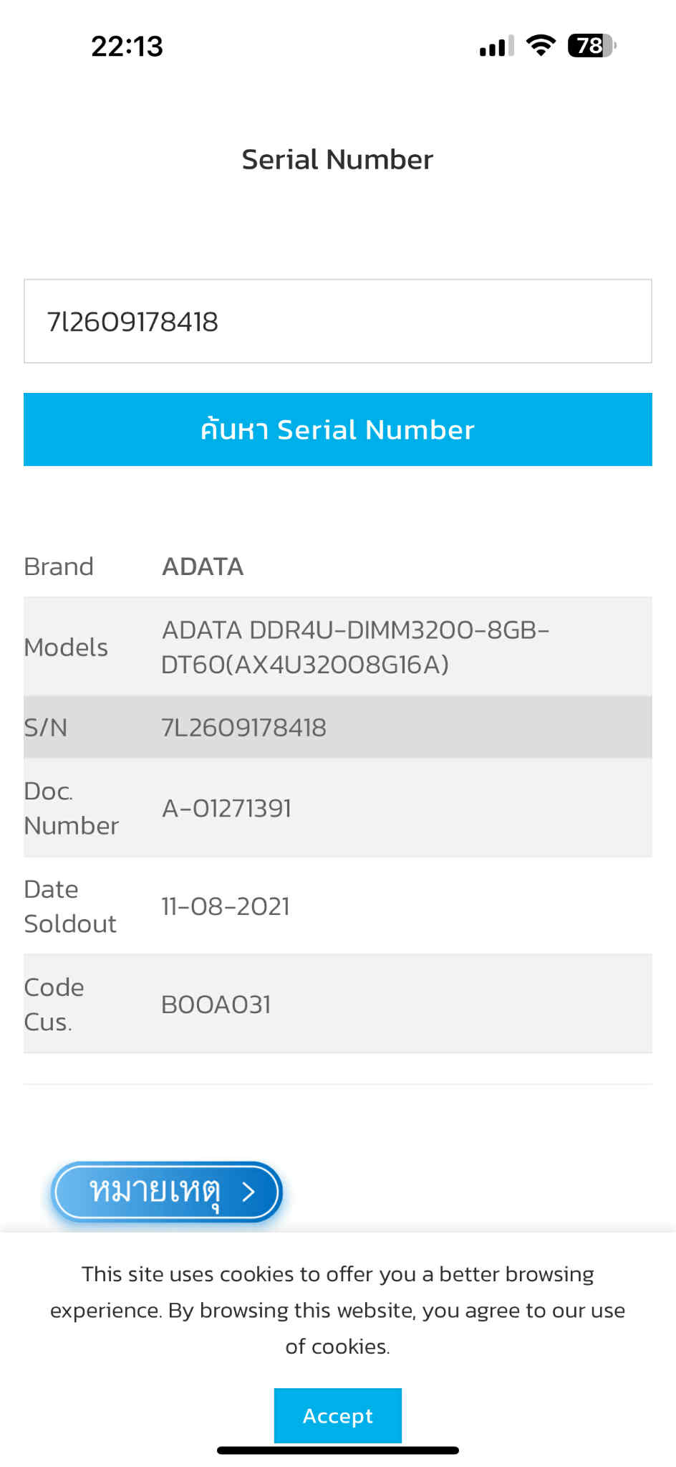Tap the clock showing 22:13
676x1467 pixels.
click(127, 47)
